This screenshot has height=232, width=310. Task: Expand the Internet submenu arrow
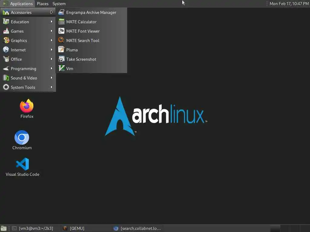click(x=51, y=50)
